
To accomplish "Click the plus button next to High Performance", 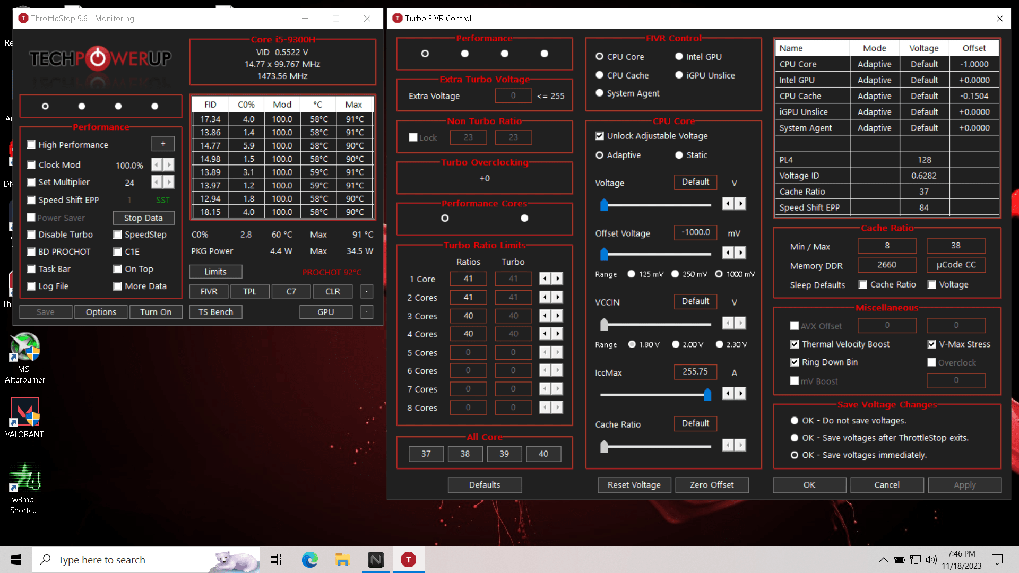I will point(163,144).
